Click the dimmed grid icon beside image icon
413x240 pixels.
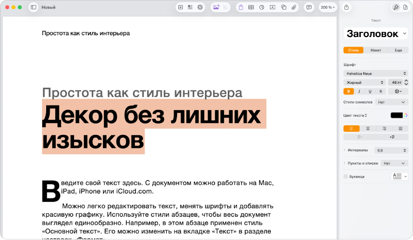(x=226, y=8)
